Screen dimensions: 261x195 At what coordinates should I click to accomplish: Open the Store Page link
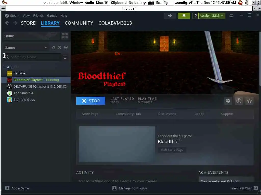[x=90, y=114]
